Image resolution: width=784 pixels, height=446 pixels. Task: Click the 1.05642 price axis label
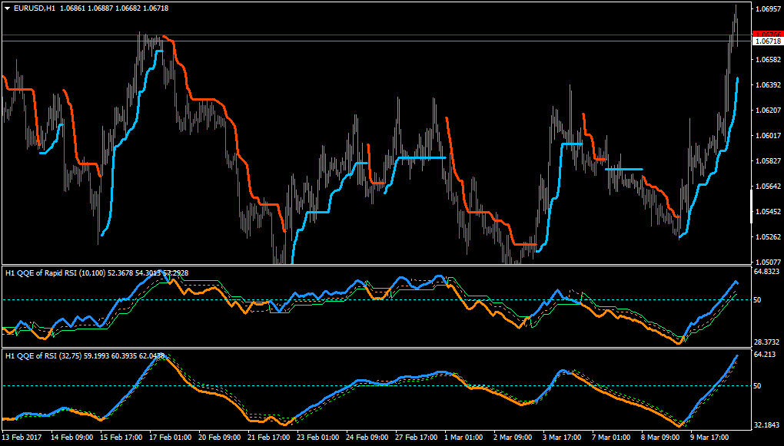pyautogui.click(x=769, y=187)
